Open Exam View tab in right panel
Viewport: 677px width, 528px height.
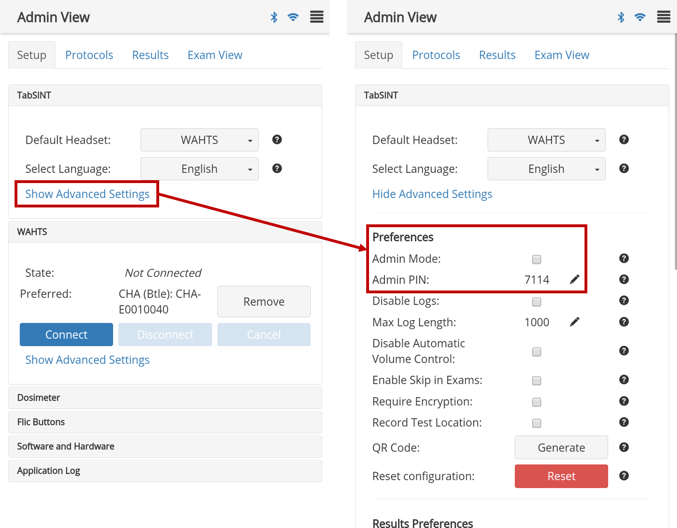[x=562, y=55]
